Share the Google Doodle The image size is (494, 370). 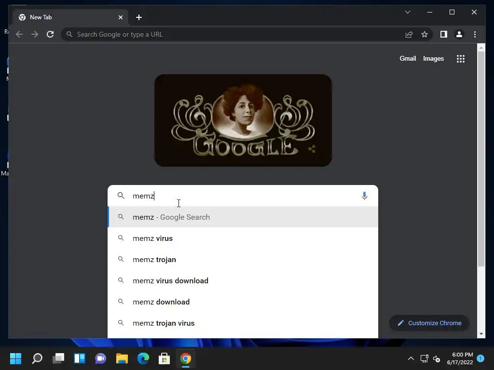point(312,149)
